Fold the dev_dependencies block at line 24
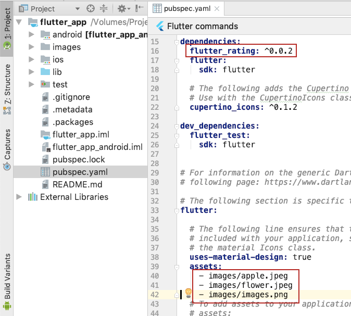351x316 pixels. pyautogui.click(x=177, y=127)
